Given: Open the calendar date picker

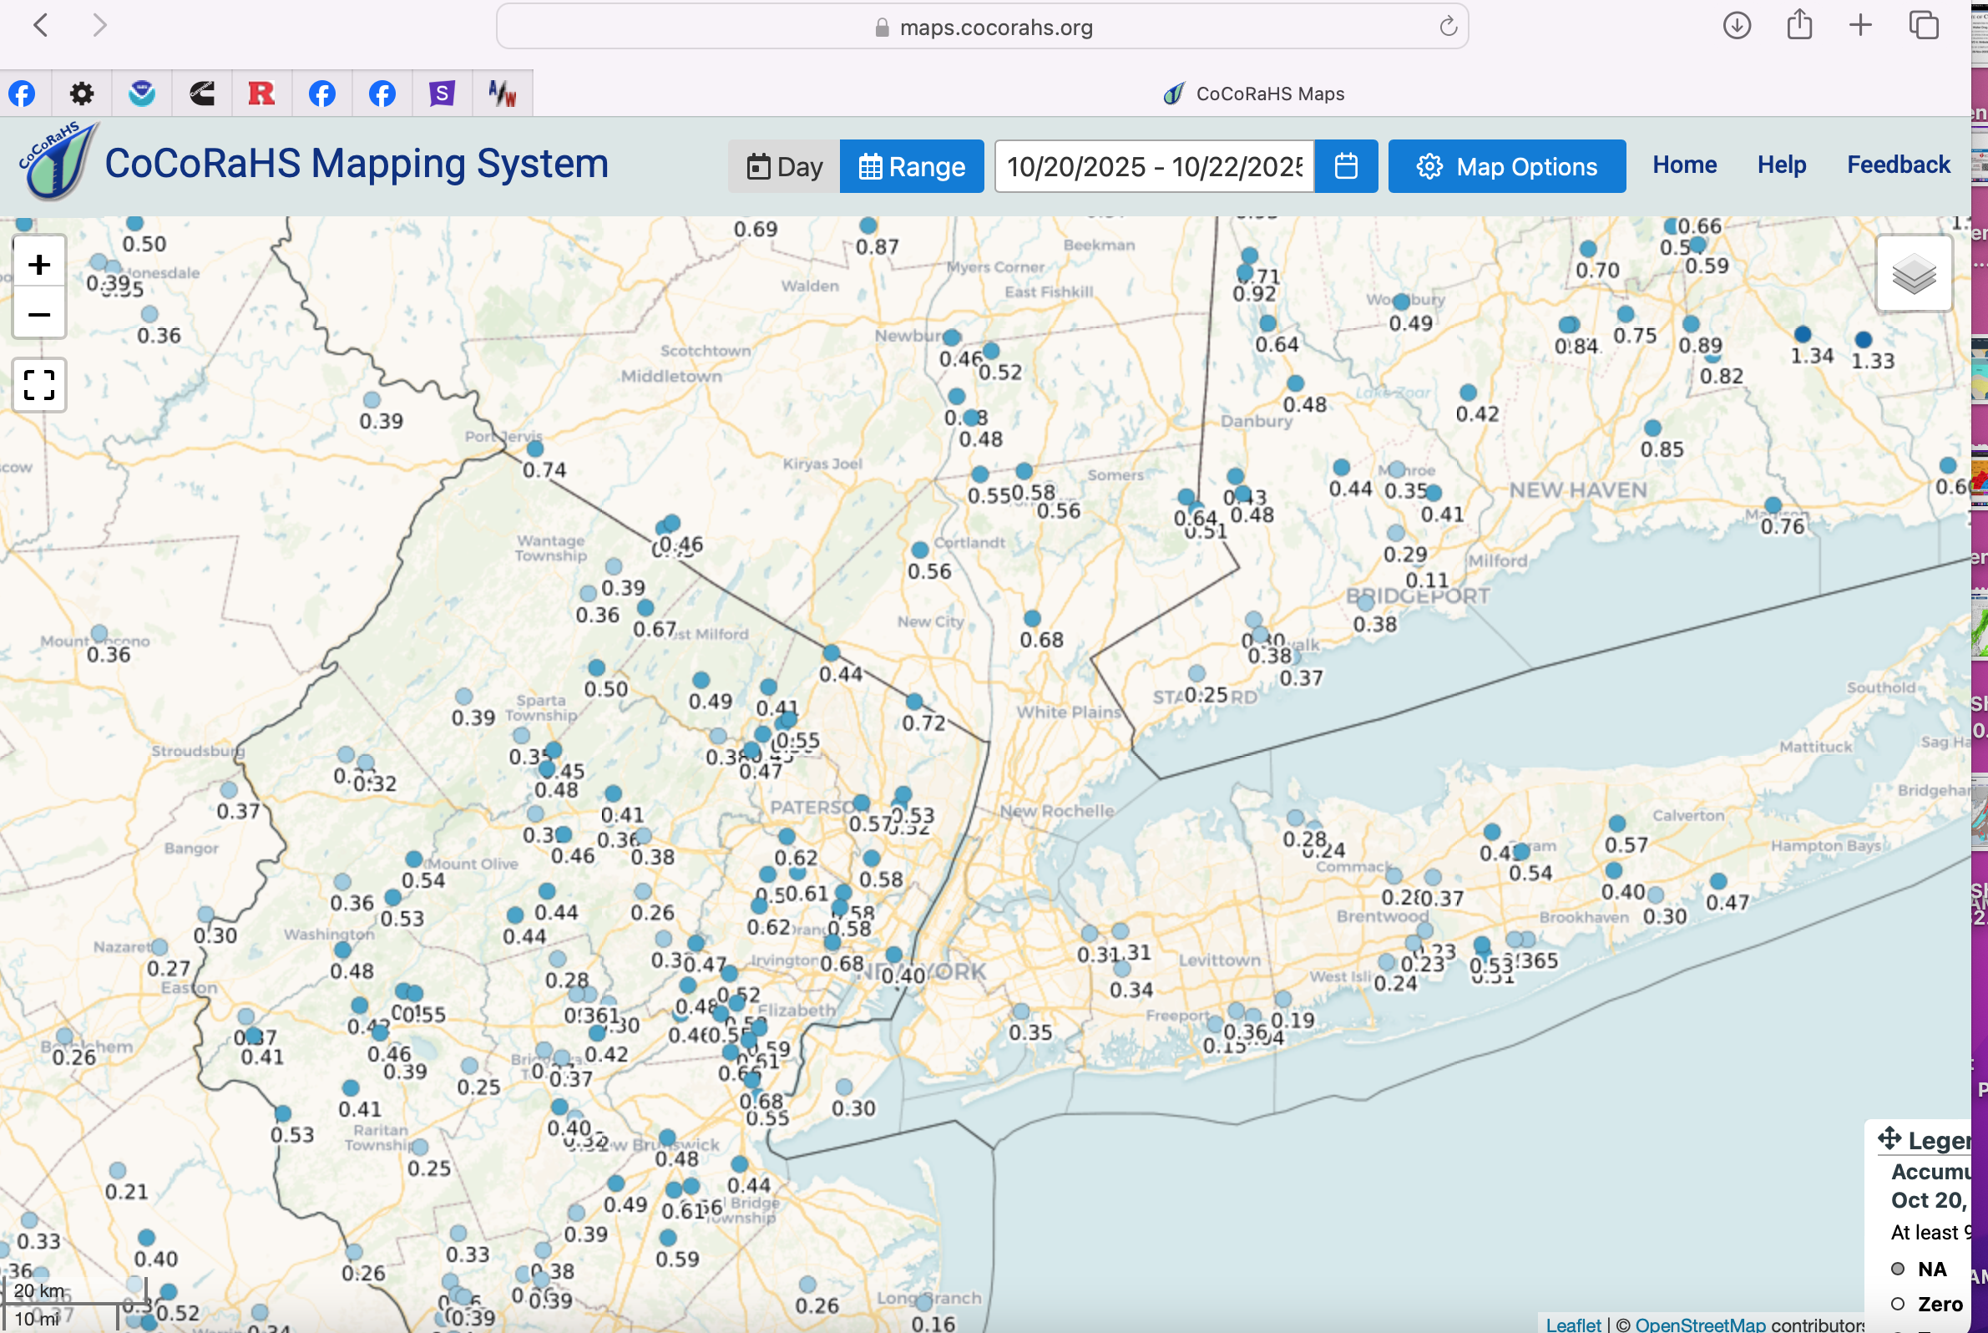Looking at the screenshot, I should [1345, 167].
